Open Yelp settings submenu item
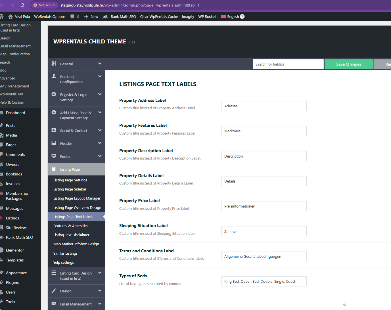 [64, 262]
